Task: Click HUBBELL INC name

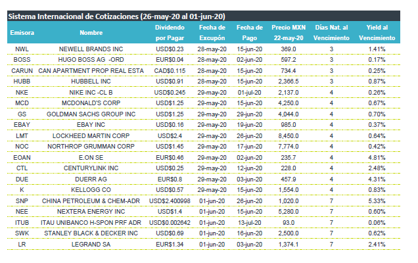Action: [x=91, y=82]
